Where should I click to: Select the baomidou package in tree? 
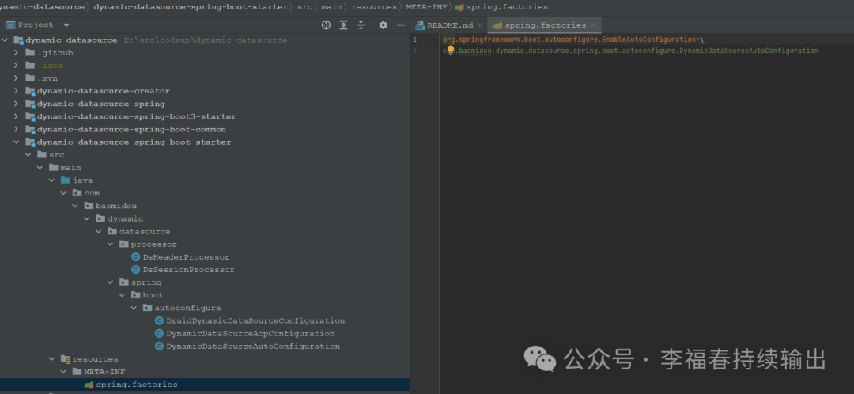(x=116, y=206)
